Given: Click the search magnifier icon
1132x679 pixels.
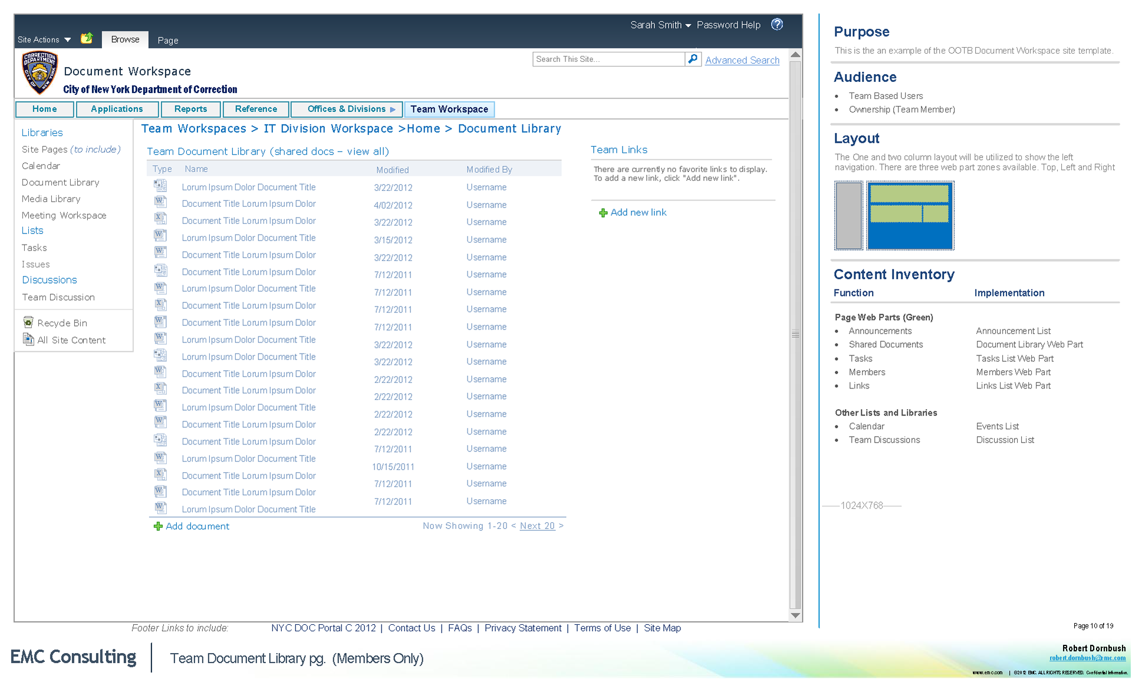Looking at the screenshot, I should click(693, 59).
